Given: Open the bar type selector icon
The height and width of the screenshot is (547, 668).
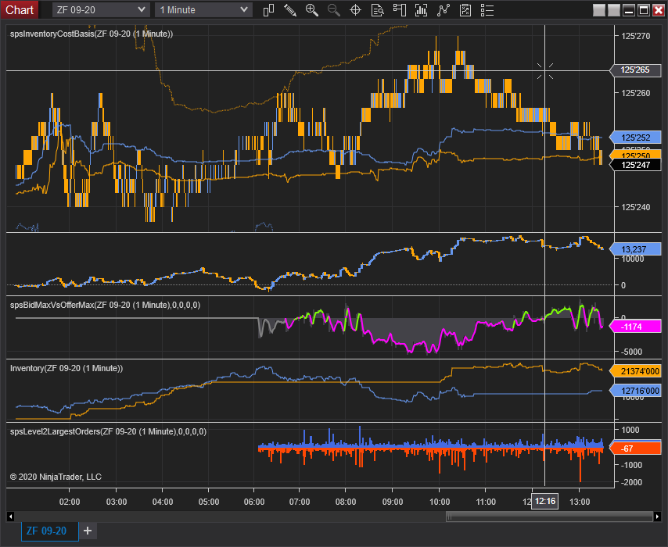Looking at the screenshot, I should click(x=268, y=10).
